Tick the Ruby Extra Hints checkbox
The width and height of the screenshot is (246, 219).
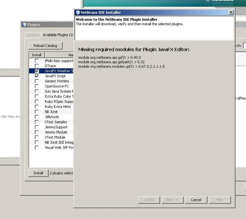pyautogui.click(x=37, y=107)
